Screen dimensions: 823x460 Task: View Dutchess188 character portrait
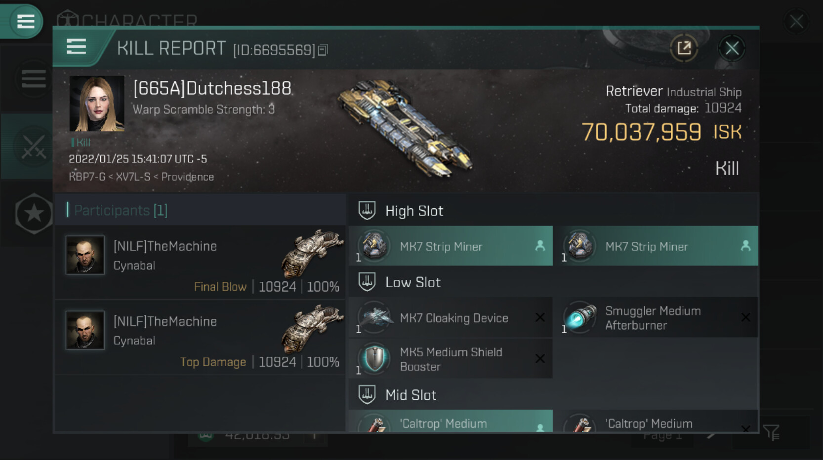[97, 103]
